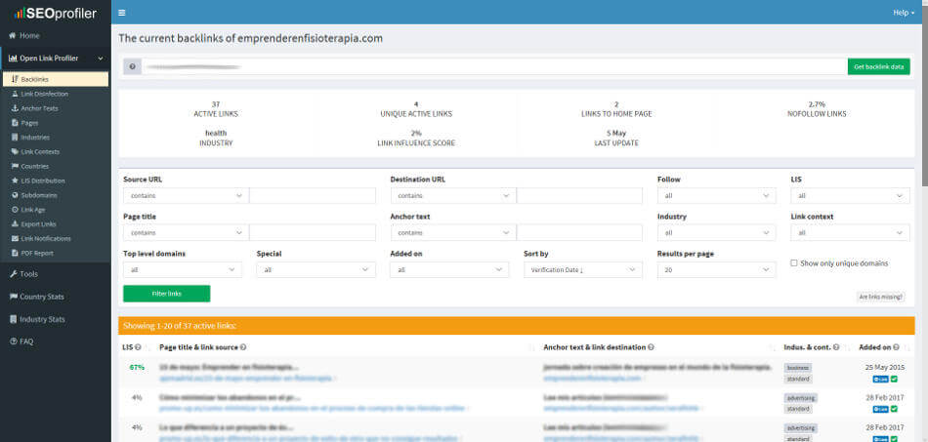Click the LINK INFLUENCE SCORE statistic

click(x=416, y=139)
